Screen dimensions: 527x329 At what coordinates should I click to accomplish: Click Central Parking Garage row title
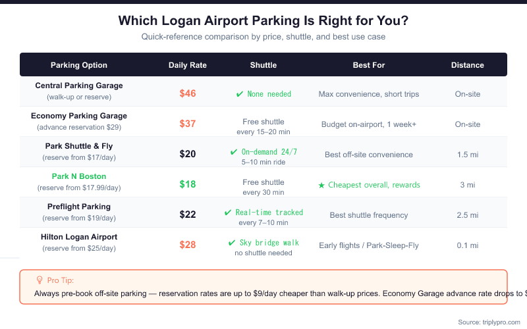pos(79,86)
